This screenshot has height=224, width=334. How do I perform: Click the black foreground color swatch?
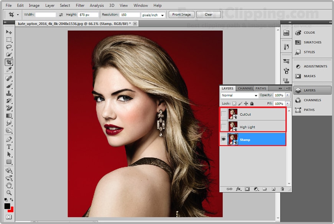(7, 206)
